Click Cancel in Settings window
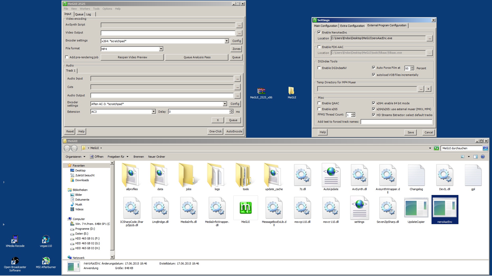The height and width of the screenshot is (276, 492). (428, 132)
